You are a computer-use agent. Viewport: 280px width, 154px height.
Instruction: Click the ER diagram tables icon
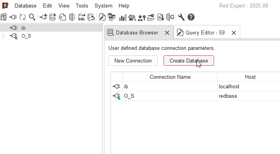click(112, 17)
